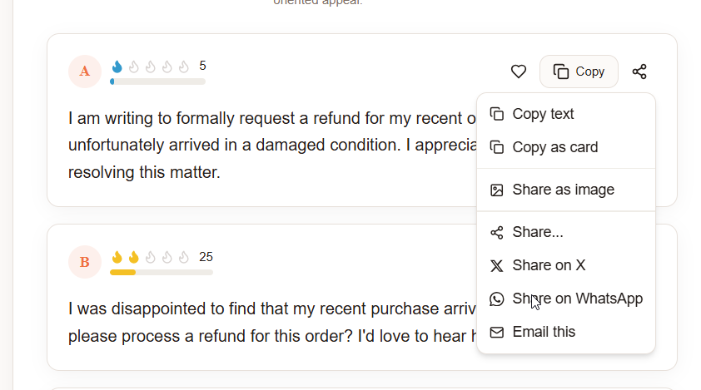701x390 pixels.
Task: Click the last gray flame on response A
Action: [184, 67]
